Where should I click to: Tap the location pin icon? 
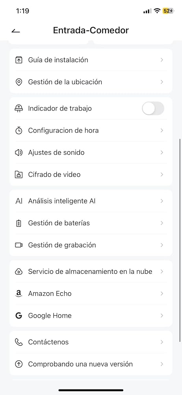19,82
